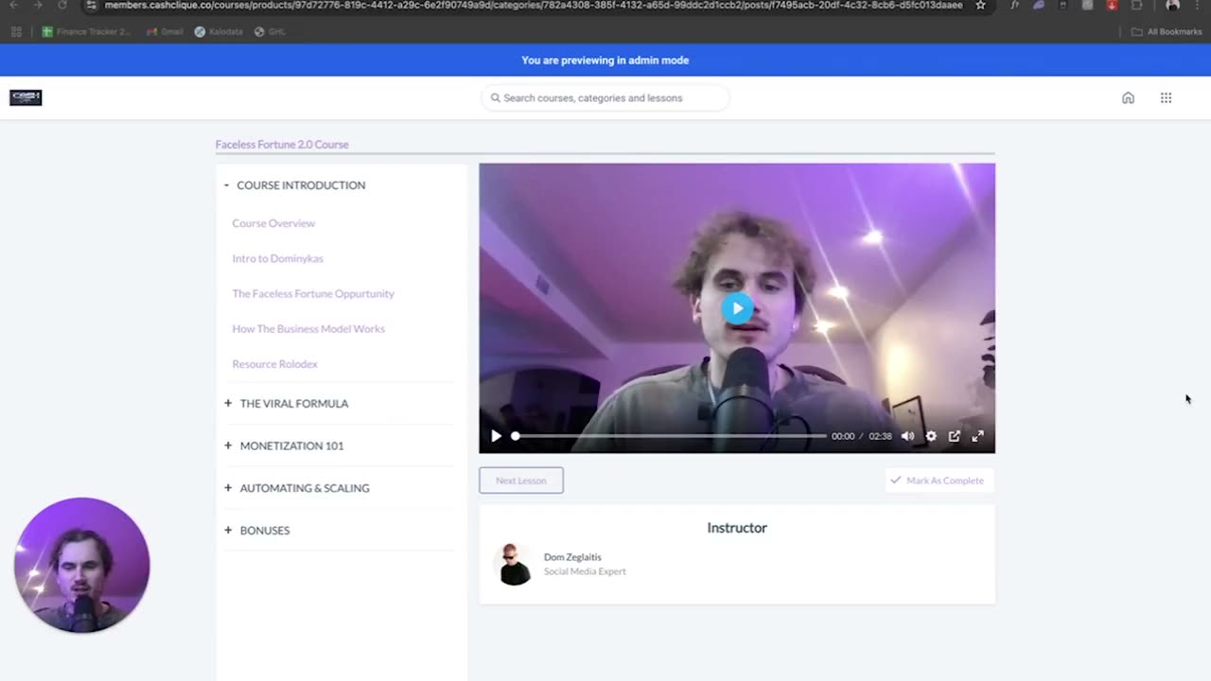Open the red download extension icon
Viewport: 1211px width, 681px height.
click(x=1112, y=5)
